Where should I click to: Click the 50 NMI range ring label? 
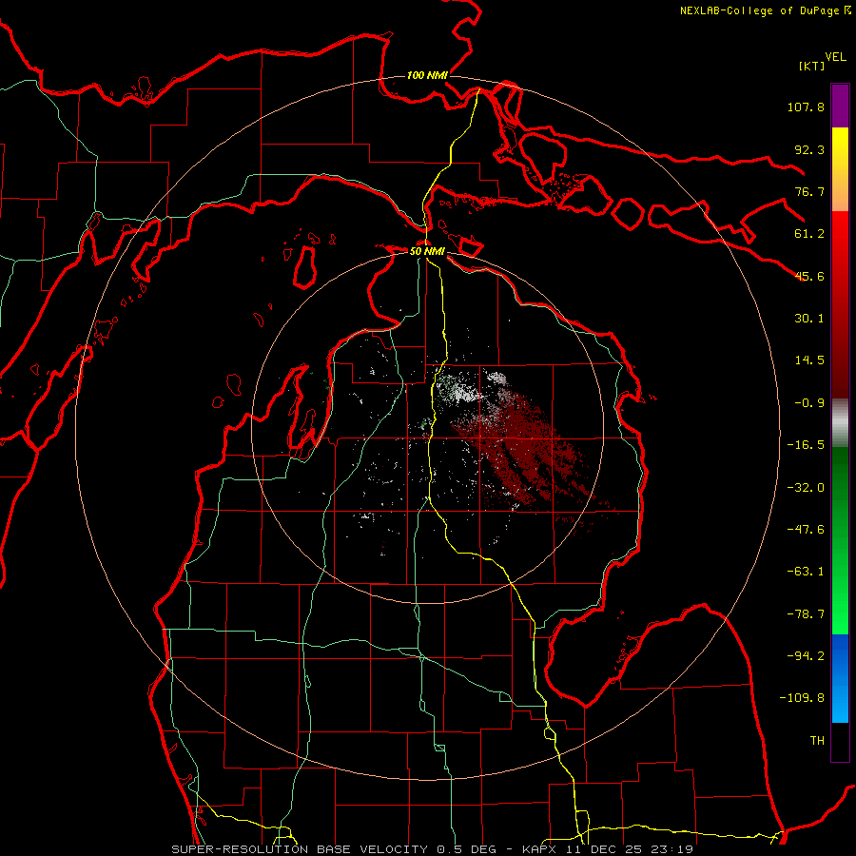click(427, 251)
